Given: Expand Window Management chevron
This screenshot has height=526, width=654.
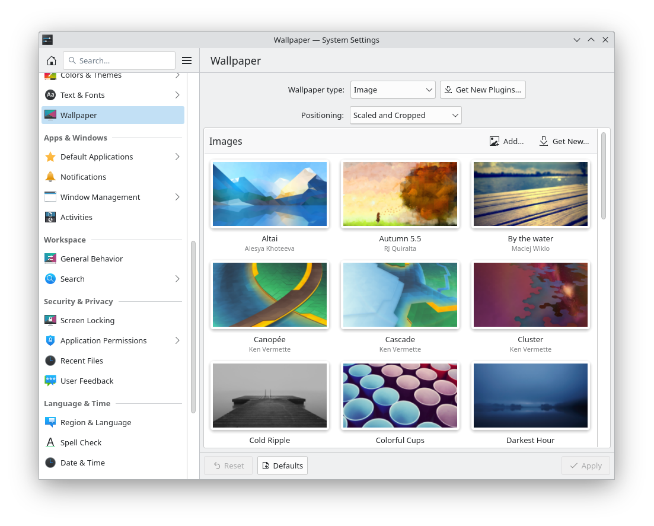Looking at the screenshot, I should 177,197.
